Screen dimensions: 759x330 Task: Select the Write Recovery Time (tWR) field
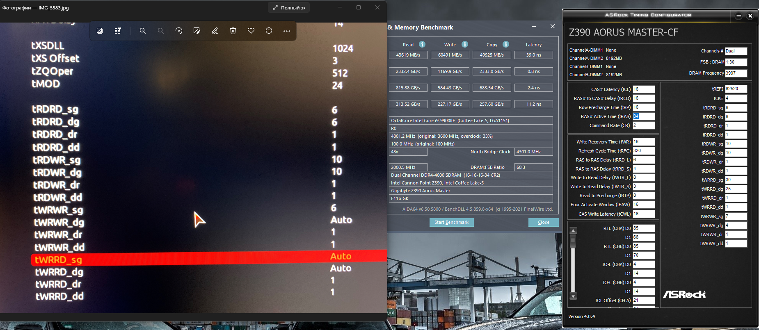click(x=644, y=142)
